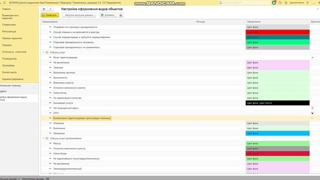Open the Руководитель section
The width and height of the screenshot is (320, 180).
9,58
